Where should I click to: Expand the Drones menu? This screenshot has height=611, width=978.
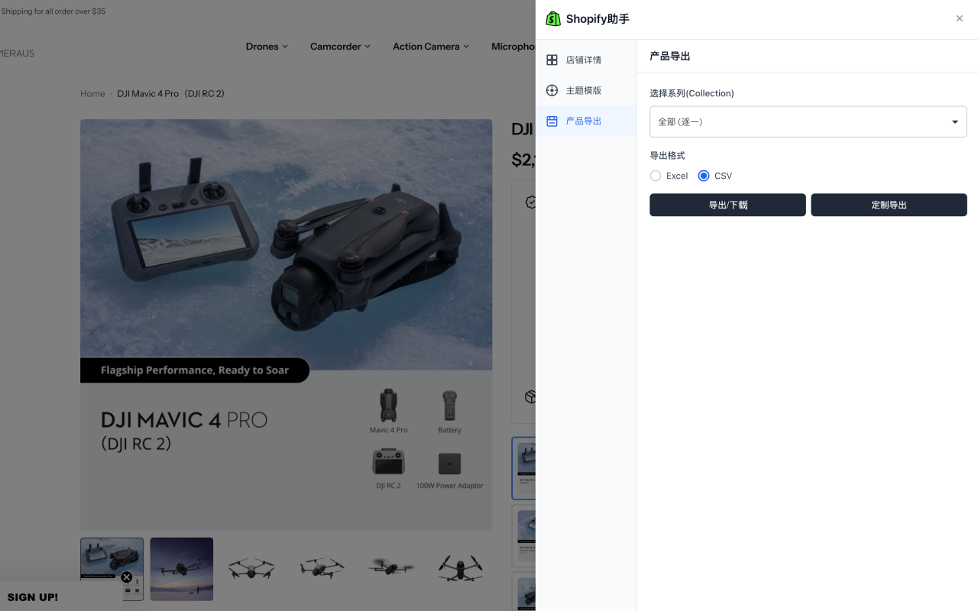(x=267, y=47)
